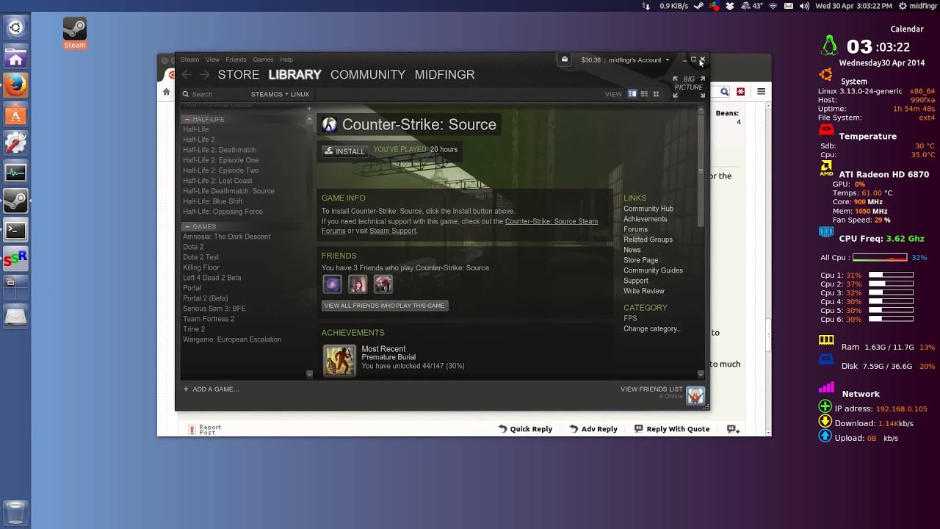Select Half-Life: Blue Shift in library

pos(212,201)
